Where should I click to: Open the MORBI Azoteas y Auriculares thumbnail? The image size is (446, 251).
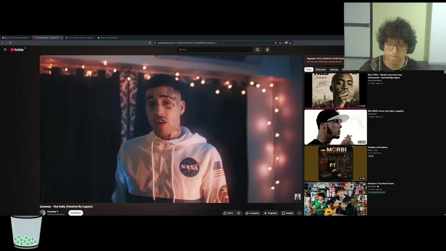tap(336, 163)
